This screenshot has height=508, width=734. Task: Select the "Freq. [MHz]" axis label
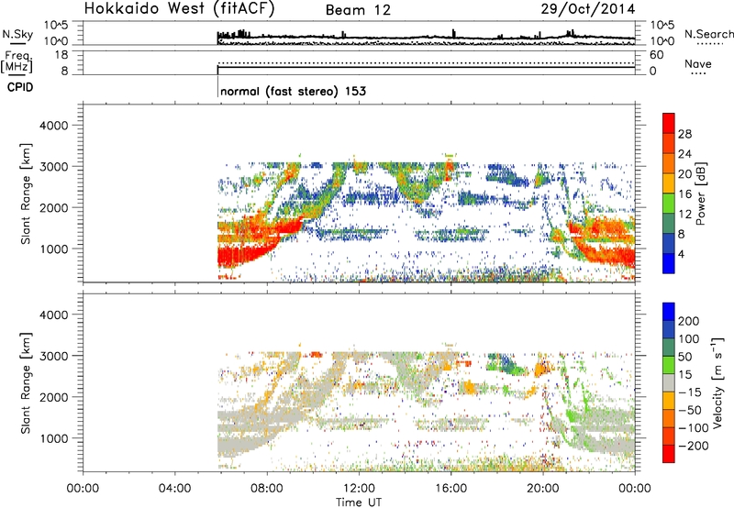(17, 62)
